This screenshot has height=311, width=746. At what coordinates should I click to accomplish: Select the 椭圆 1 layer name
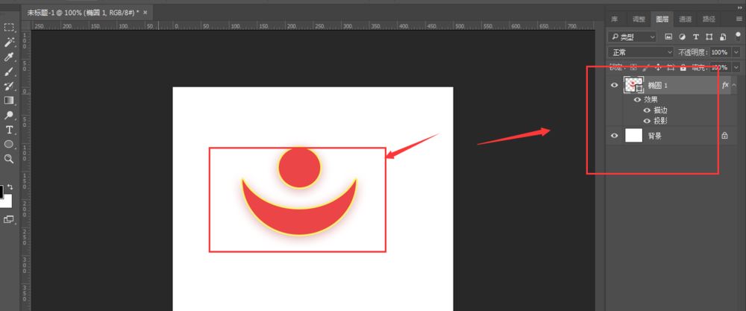coord(658,86)
